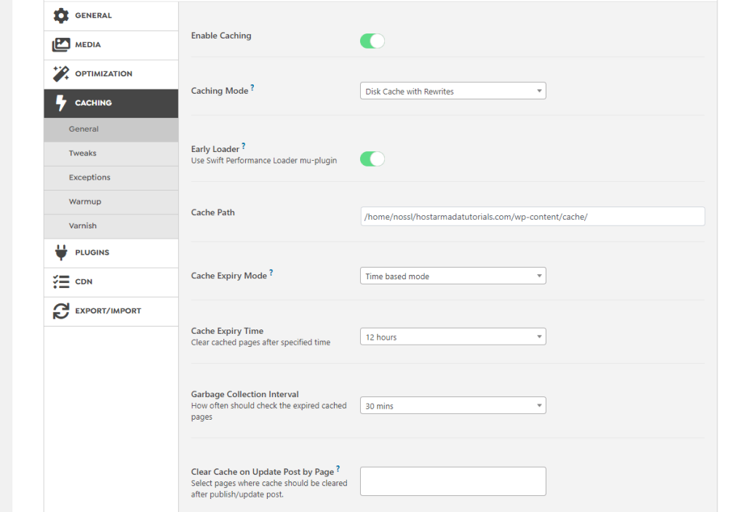Select the General caching submenu item
The width and height of the screenshot is (745, 512).
(111, 129)
